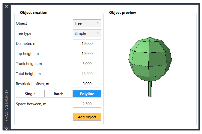Screen dimensions: 202x134
Task: Focus the Trunk height input box
Action: (87, 64)
